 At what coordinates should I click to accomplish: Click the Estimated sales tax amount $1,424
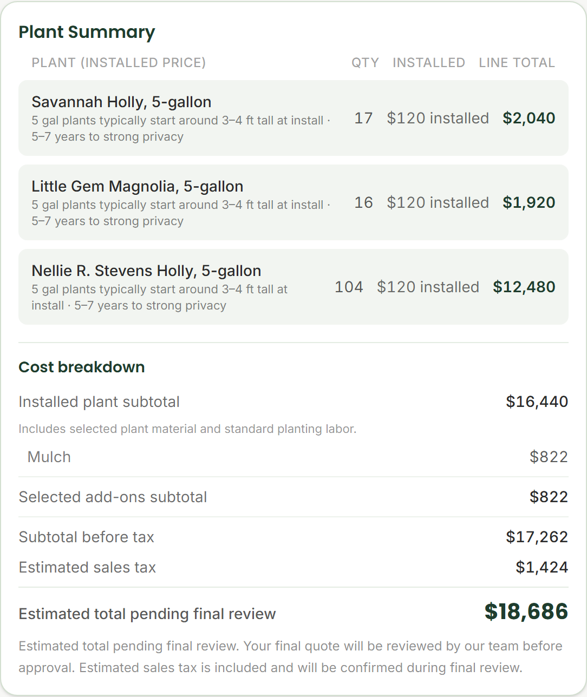point(542,567)
